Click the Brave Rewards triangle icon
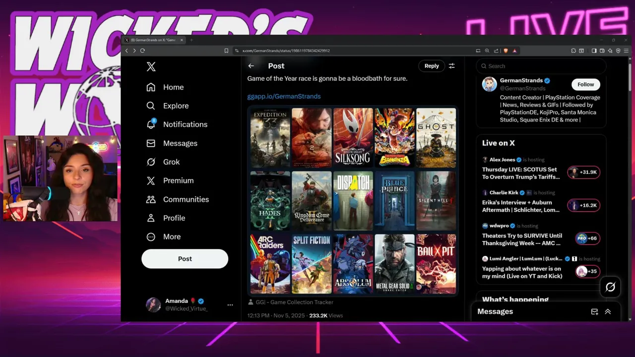The image size is (635, 357). tap(514, 51)
